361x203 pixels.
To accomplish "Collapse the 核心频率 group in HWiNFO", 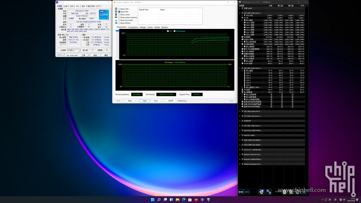I will click(242, 20).
